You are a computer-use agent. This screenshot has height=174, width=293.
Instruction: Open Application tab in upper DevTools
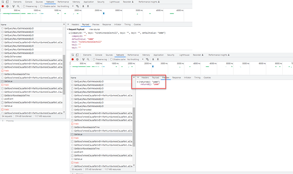coord(89,2)
